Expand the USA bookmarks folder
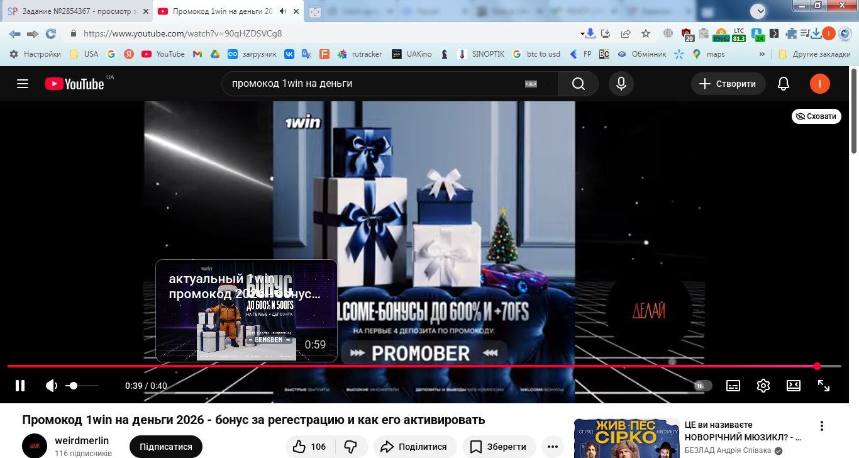859x458 pixels. [x=84, y=54]
